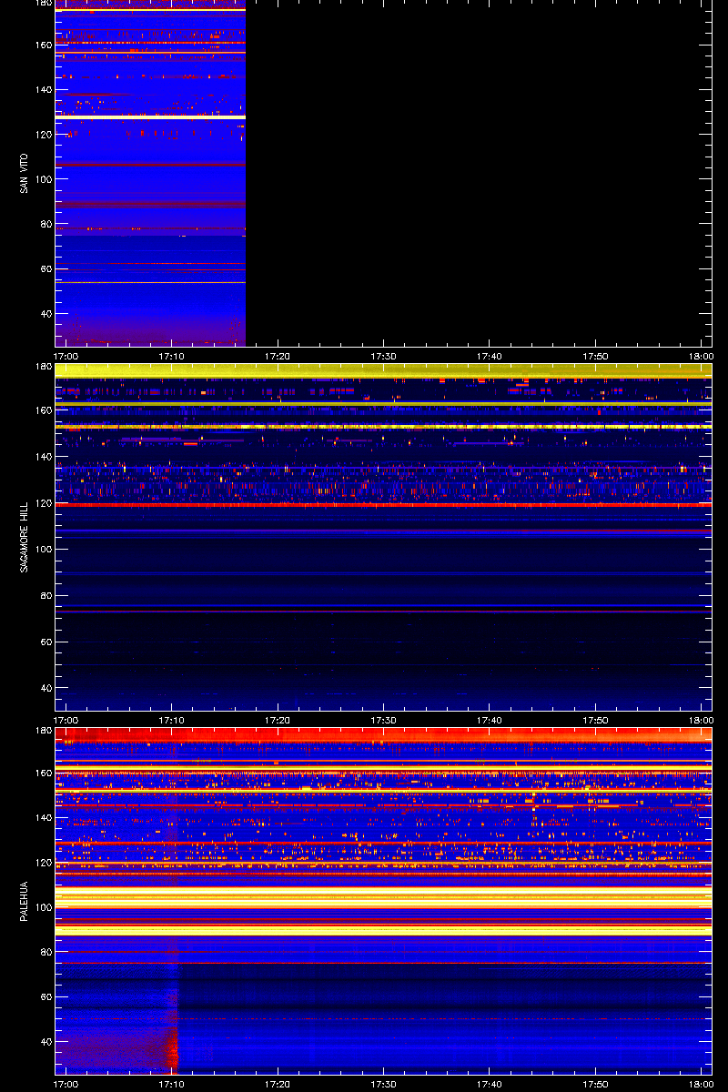Image resolution: width=728 pixels, height=1092 pixels.
Task: Click the 60 tick on Sagamore Hill axis
Action: (x=45, y=642)
